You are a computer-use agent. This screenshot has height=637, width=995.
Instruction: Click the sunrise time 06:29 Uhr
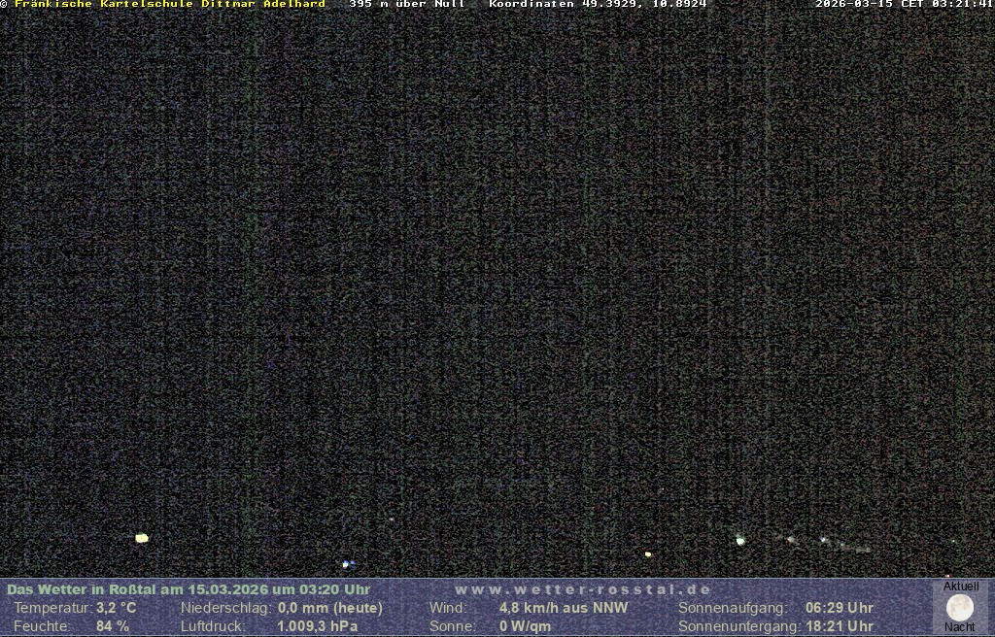(x=840, y=608)
